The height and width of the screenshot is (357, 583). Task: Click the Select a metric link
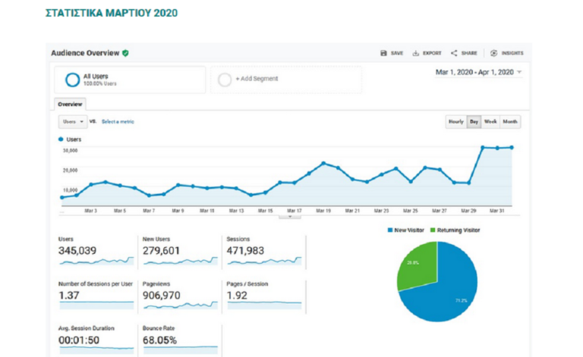point(118,121)
